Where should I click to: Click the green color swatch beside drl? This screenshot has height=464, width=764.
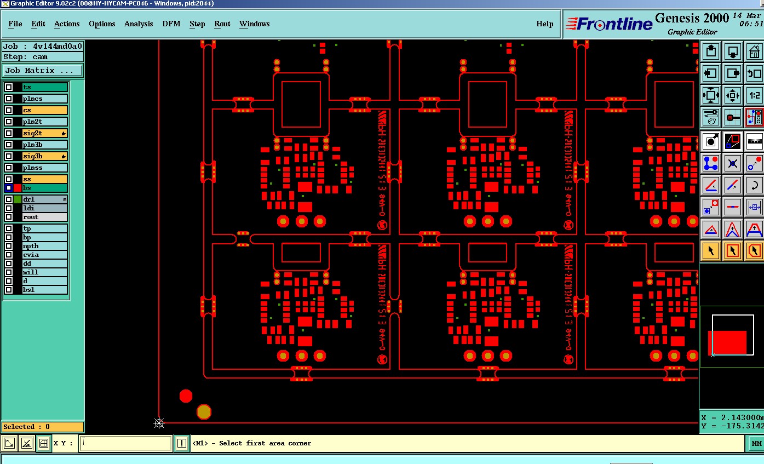18,199
